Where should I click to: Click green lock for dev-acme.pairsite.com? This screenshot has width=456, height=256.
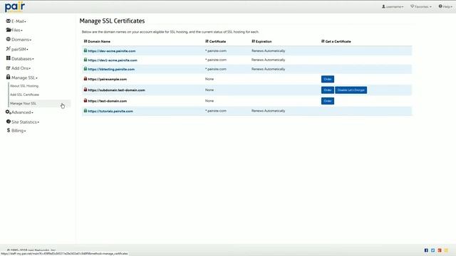coord(85,50)
